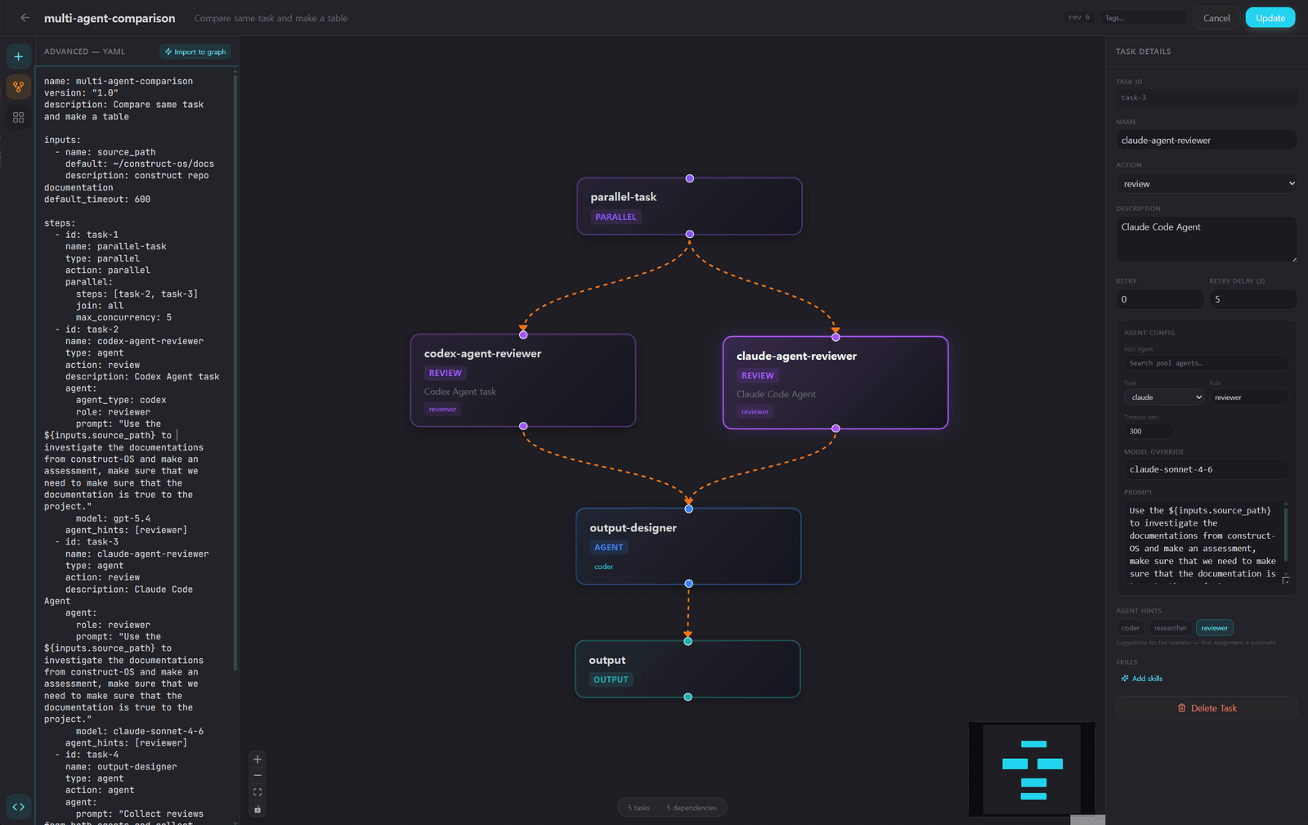Click claude-agent-reviewer bottom connector handle
1308x825 pixels.
click(x=835, y=428)
